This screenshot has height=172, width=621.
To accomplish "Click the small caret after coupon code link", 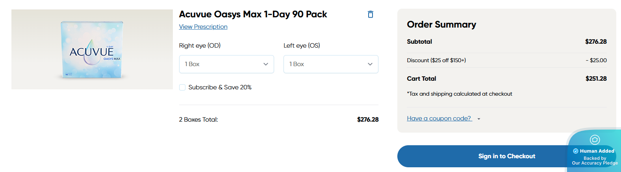I will (x=479, y=119).
